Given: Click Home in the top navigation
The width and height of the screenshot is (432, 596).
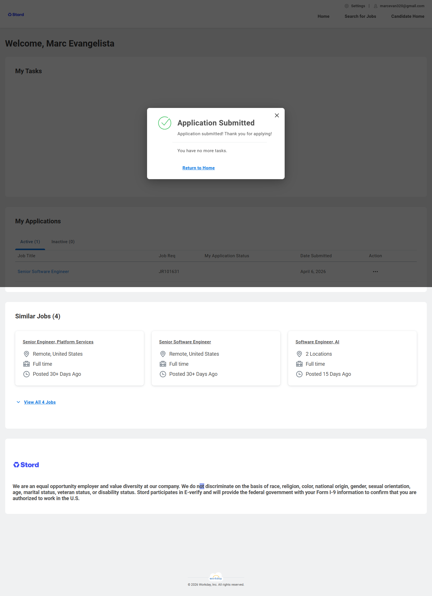Looking at the screenshot, I should point(323,16).
